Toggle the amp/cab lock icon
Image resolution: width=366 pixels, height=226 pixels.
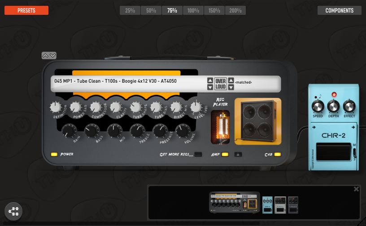[x=238, y=154]
